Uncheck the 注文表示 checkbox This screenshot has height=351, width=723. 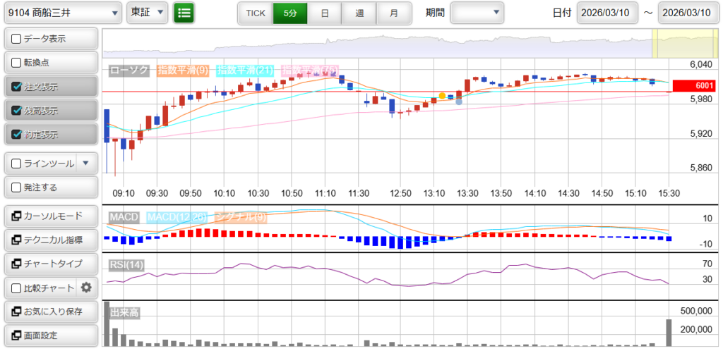click(17, 87)
